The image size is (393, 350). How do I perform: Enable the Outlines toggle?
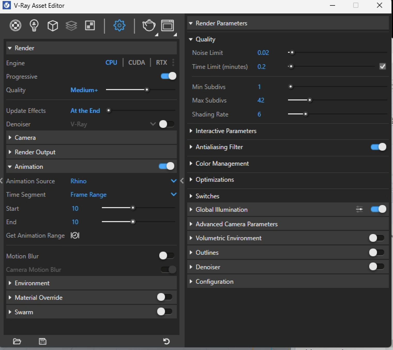click(x=377, y=252)
